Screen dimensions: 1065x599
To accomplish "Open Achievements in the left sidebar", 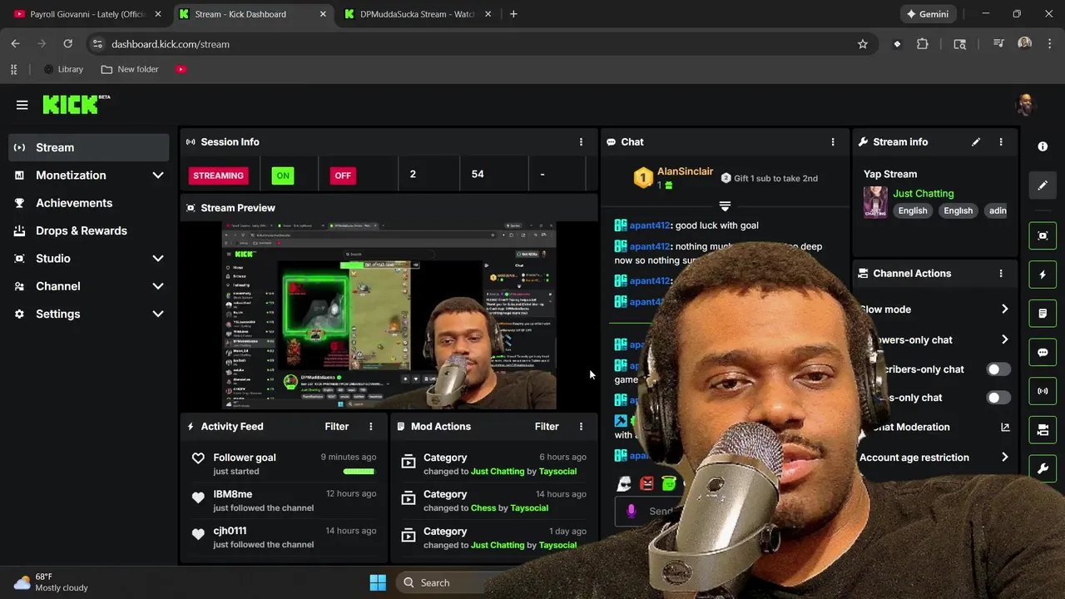I will 89,203.
